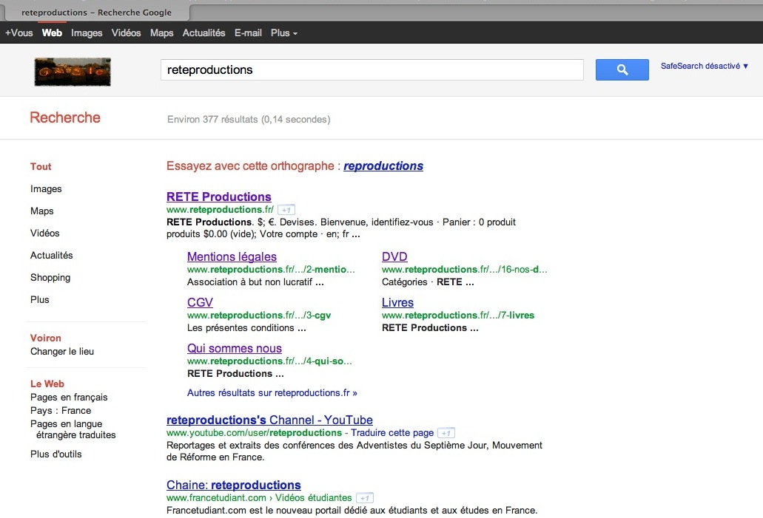Filter results by Actualités in sidebar
This screenshot has width=763, height=518.
pyautogui.click(x=52, y=255)
